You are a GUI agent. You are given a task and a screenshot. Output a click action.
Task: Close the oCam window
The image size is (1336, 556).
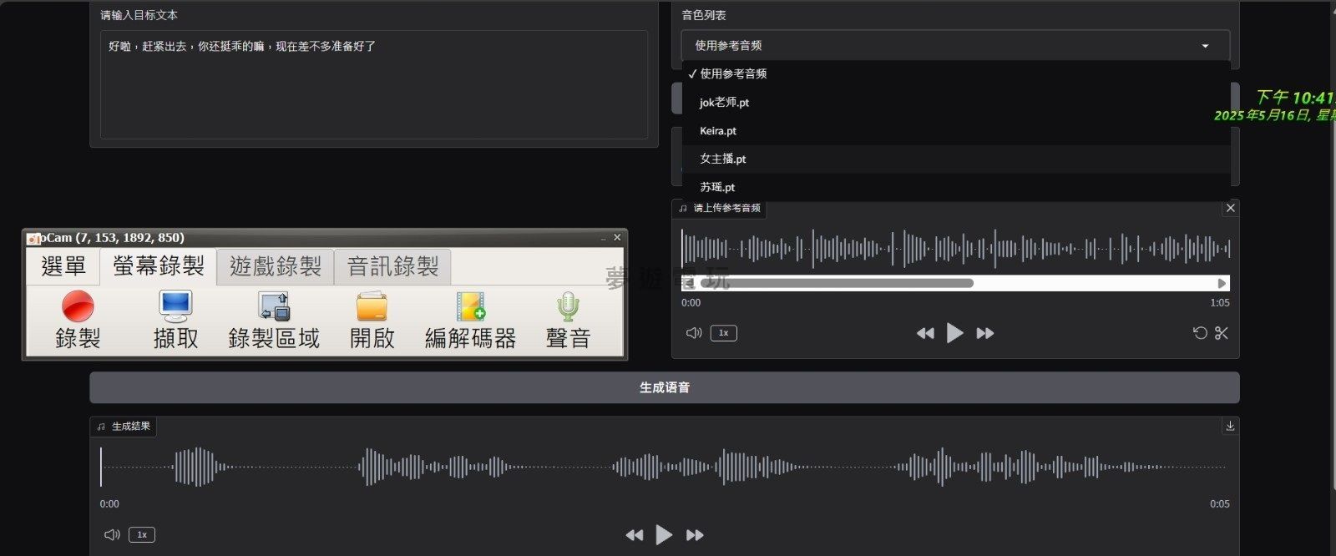(x=617, y=238)
